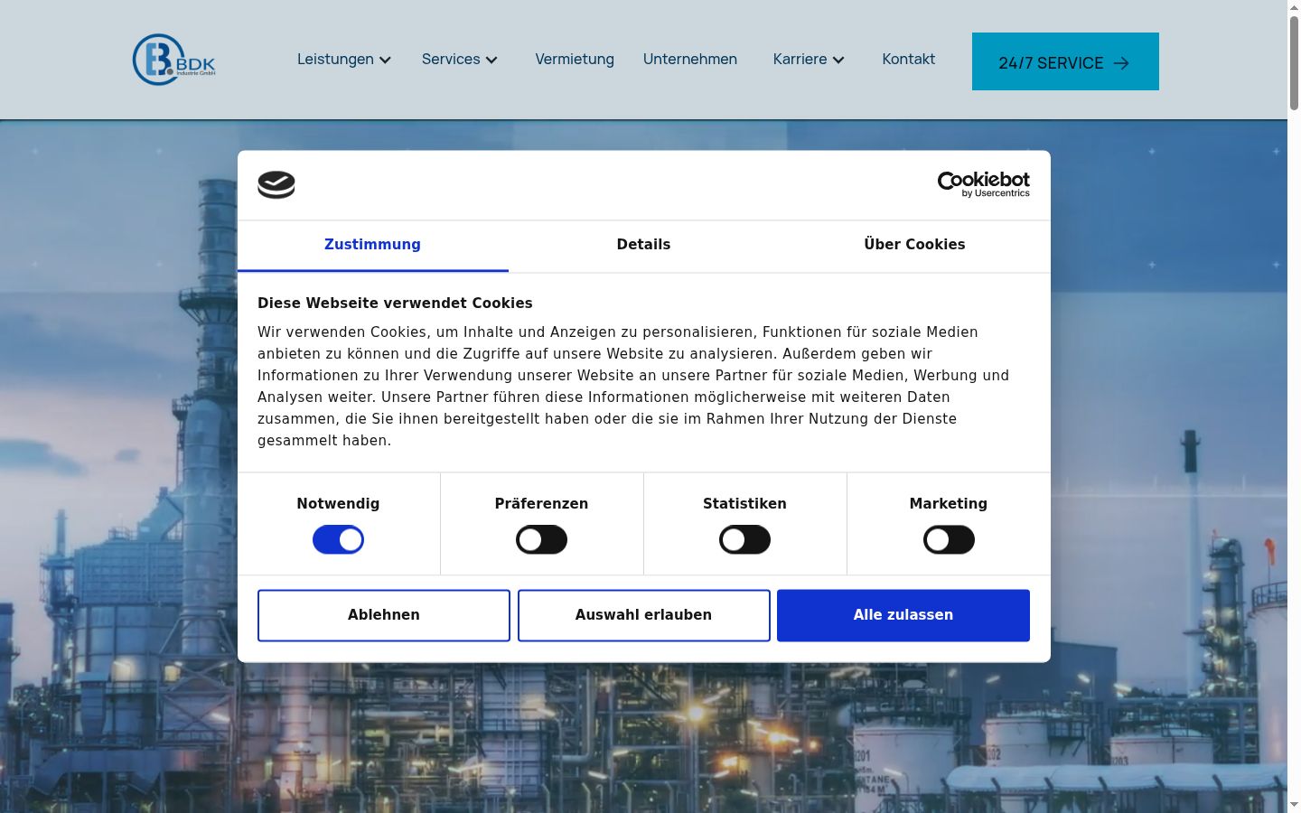
Task: Click the Auswahl erlauben button
Action: pos(644,615)
